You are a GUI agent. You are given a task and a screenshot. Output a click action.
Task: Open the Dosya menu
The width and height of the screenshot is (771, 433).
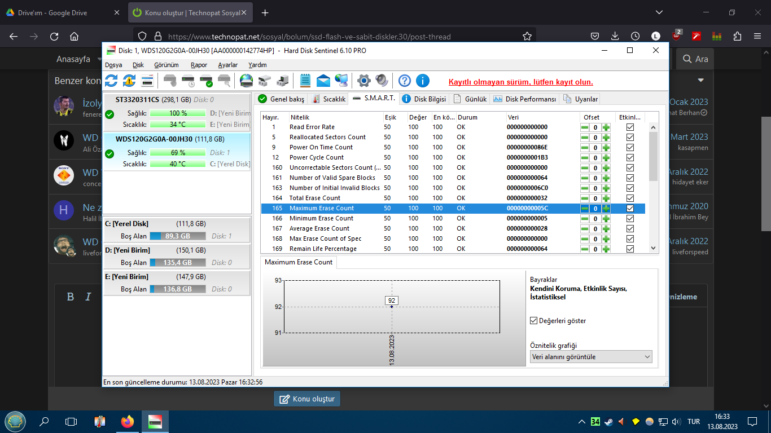(113, 65)
